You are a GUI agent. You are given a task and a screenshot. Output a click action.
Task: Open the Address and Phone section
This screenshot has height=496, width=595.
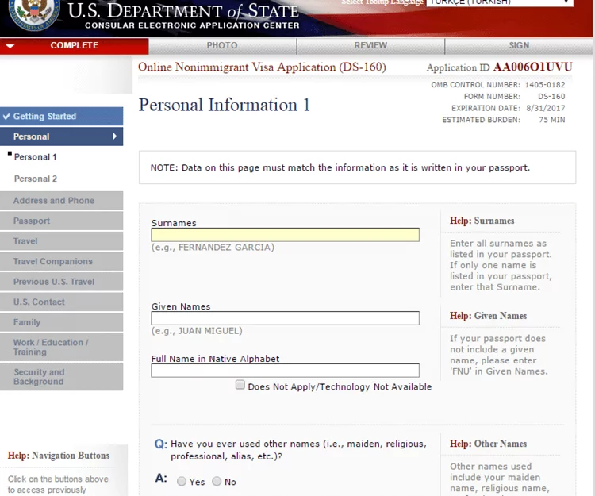pyautogui.click(x=53, y=201)
